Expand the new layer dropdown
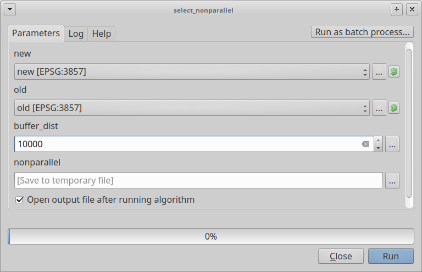 pos(365,71)
